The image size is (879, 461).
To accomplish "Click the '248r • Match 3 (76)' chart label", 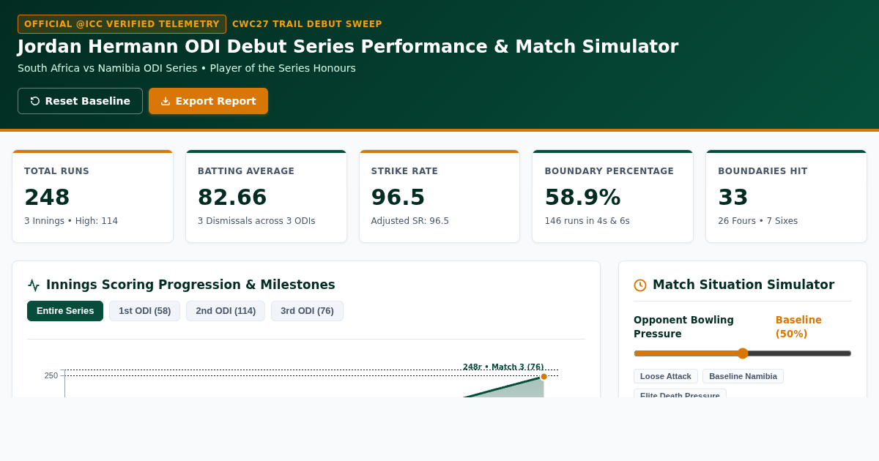I will [503, 367].
